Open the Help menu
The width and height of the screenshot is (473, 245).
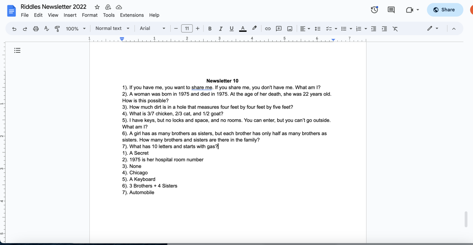(154, 15)
